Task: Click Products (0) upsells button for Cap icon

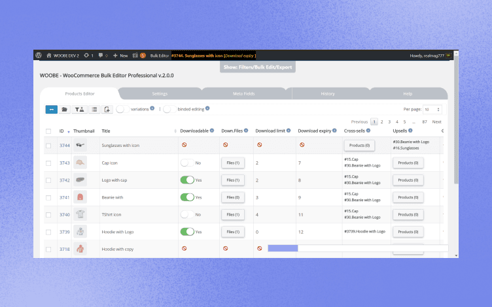Action: [x=408, y=163]
